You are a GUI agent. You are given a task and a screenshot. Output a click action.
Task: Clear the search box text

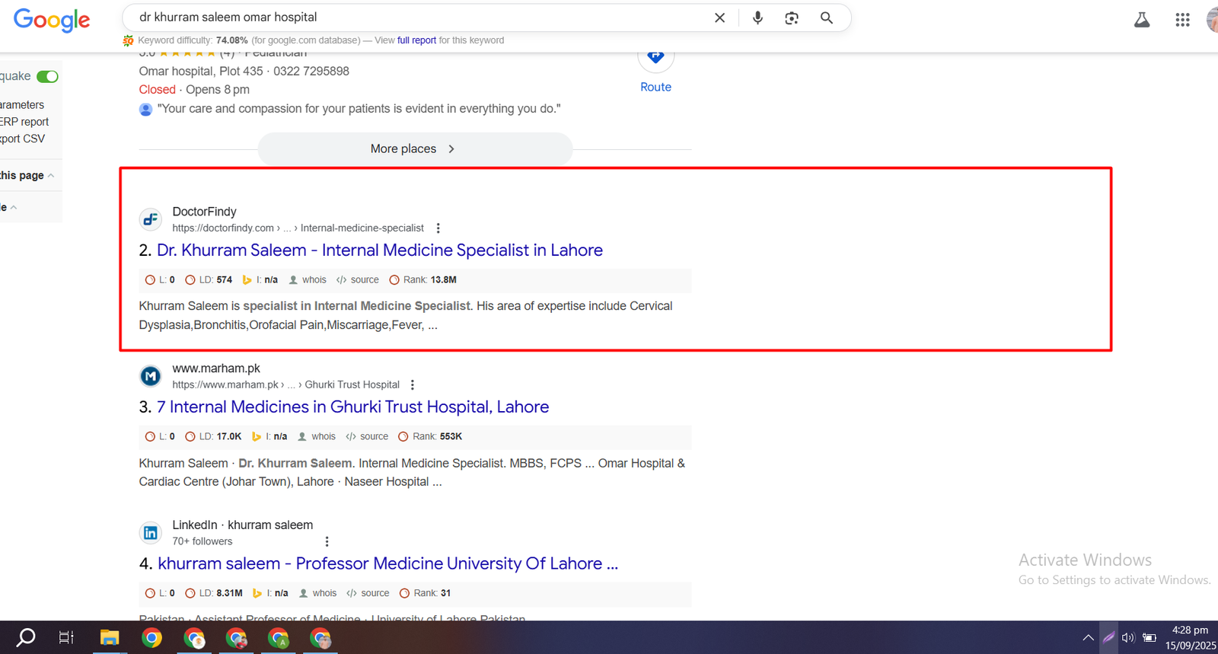(x=719, y=18)
